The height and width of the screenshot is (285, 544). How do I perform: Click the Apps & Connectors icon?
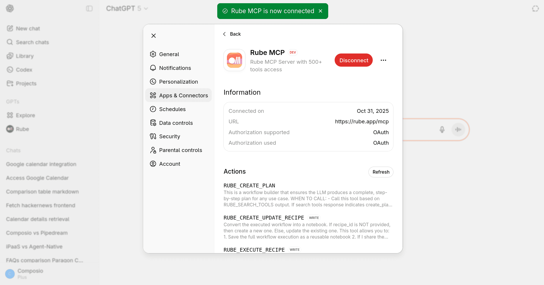point(153,95)
